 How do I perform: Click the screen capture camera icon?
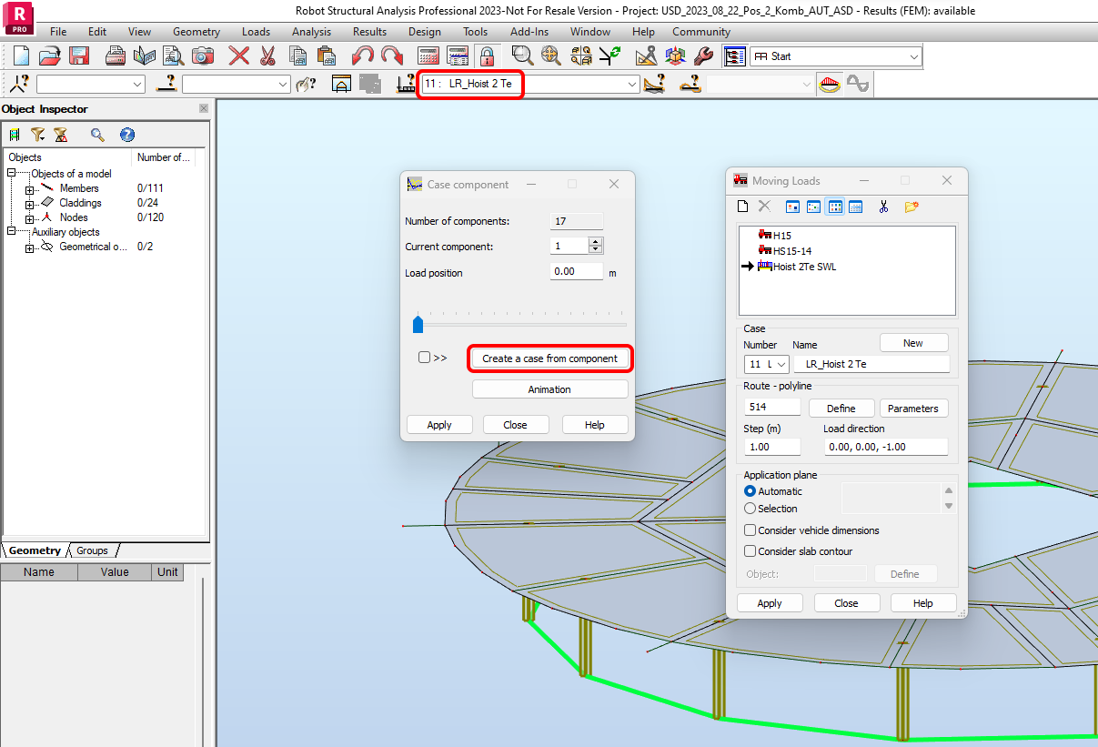(x=202, y=56)
